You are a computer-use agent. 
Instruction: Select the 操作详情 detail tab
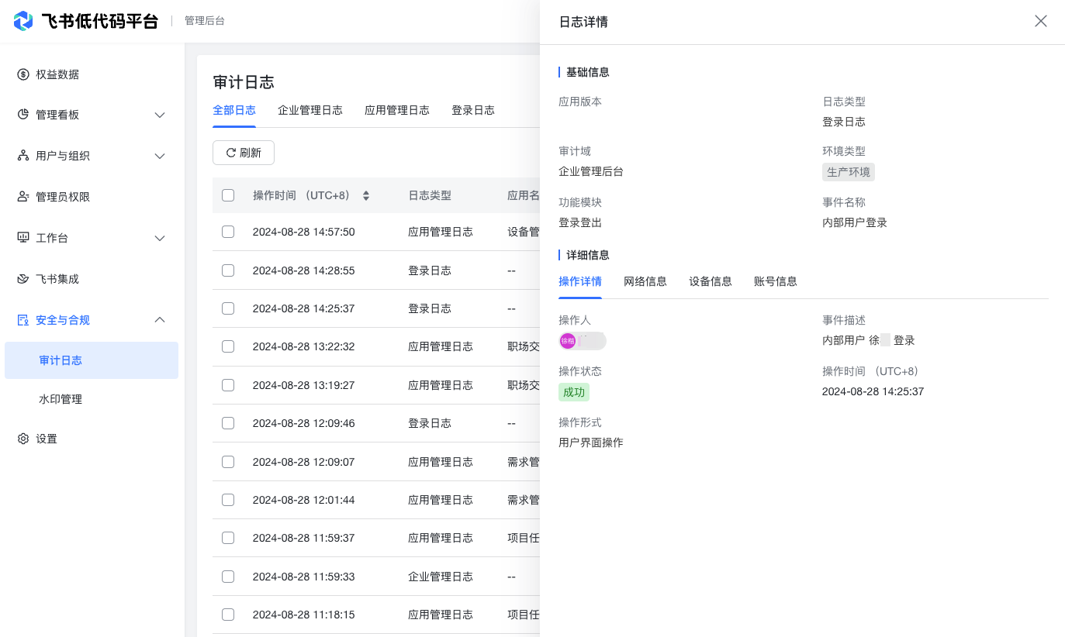pos(580,281)
